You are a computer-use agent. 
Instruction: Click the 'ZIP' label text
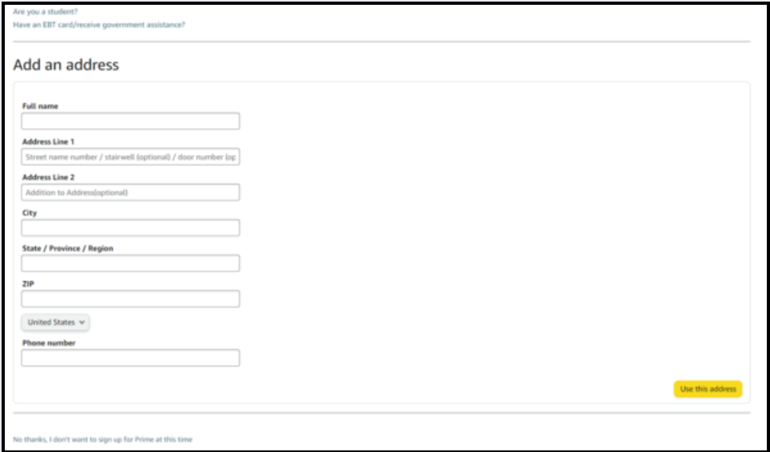click(x=27, y=283)
